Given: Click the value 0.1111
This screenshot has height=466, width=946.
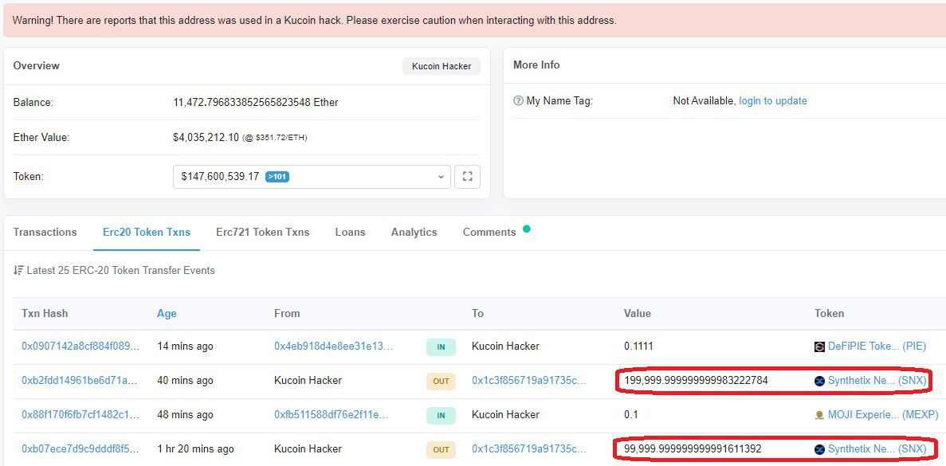Looking at the screenshot, I should click(639, 346).
